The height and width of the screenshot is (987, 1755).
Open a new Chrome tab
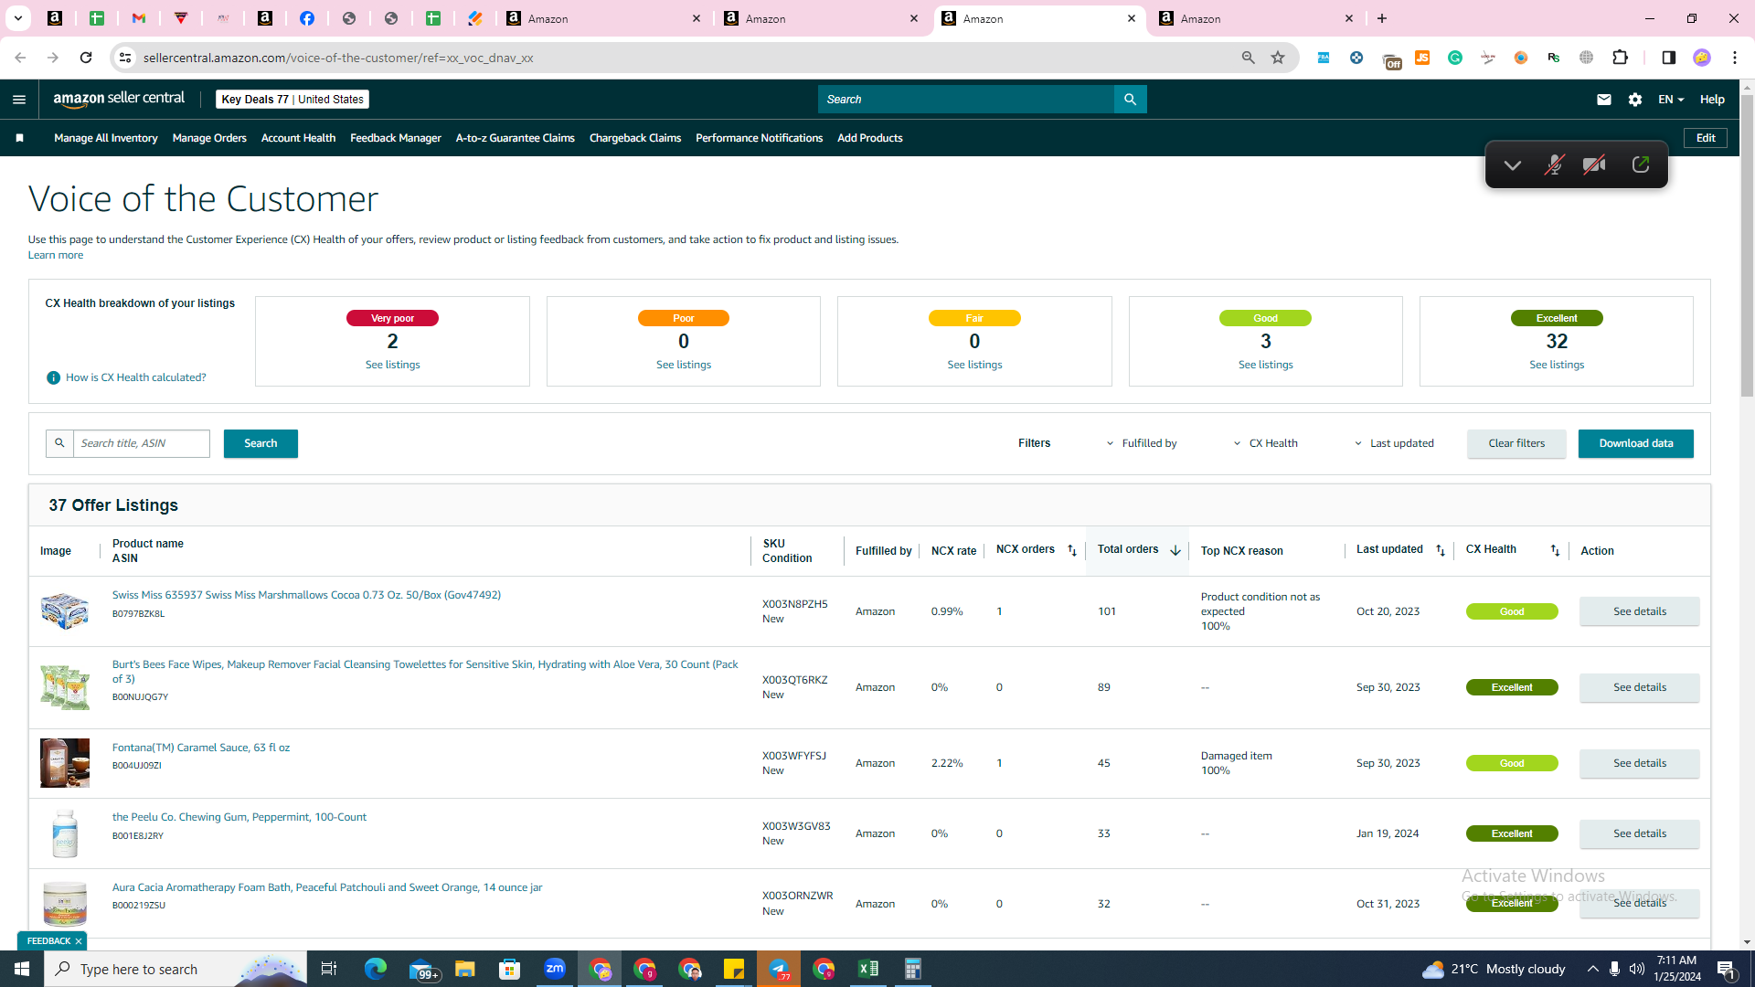click(1382, 18)
